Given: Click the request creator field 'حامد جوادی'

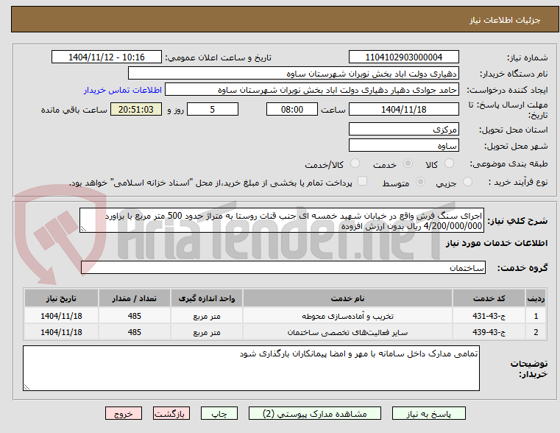Looking at the screenshot, I should click(312, 90).
